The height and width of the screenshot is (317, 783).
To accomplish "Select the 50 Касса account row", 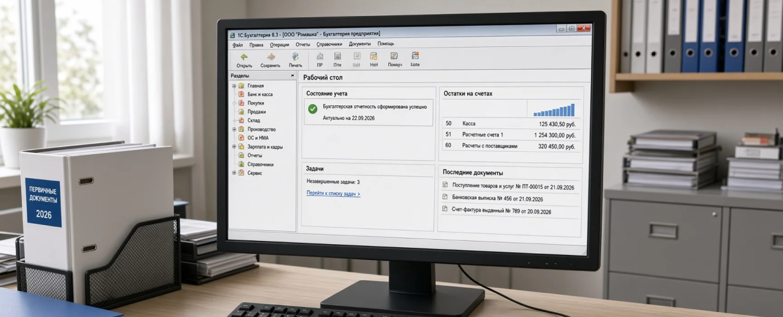I will tap(510, 124).
